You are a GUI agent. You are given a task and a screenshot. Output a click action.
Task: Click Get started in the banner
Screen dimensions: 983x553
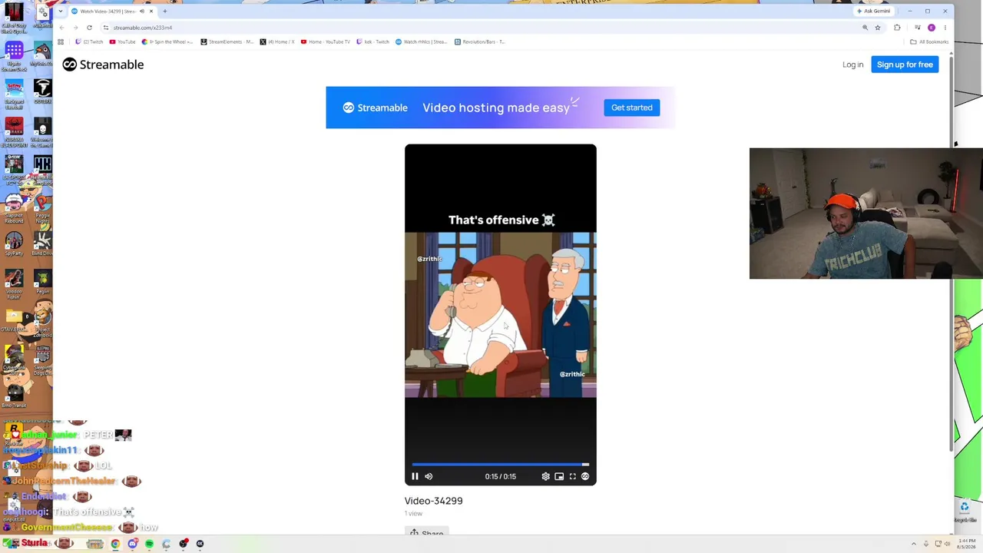tap(631, 108)
